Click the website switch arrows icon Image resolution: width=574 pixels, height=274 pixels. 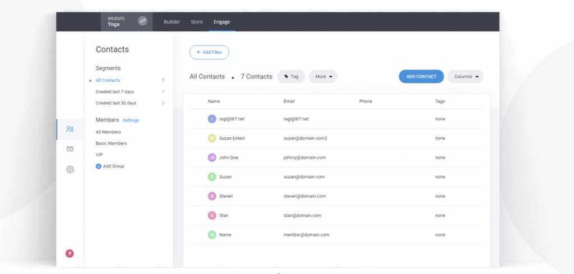pos(142,21)
